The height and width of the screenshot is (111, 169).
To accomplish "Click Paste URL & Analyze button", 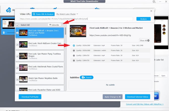I will [43, 14].
